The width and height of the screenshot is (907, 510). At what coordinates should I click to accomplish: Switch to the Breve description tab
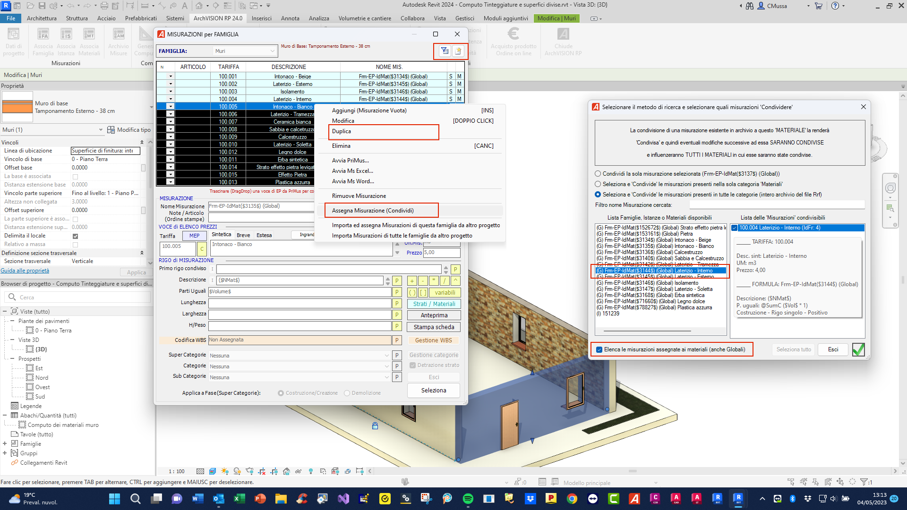[243, 235]
